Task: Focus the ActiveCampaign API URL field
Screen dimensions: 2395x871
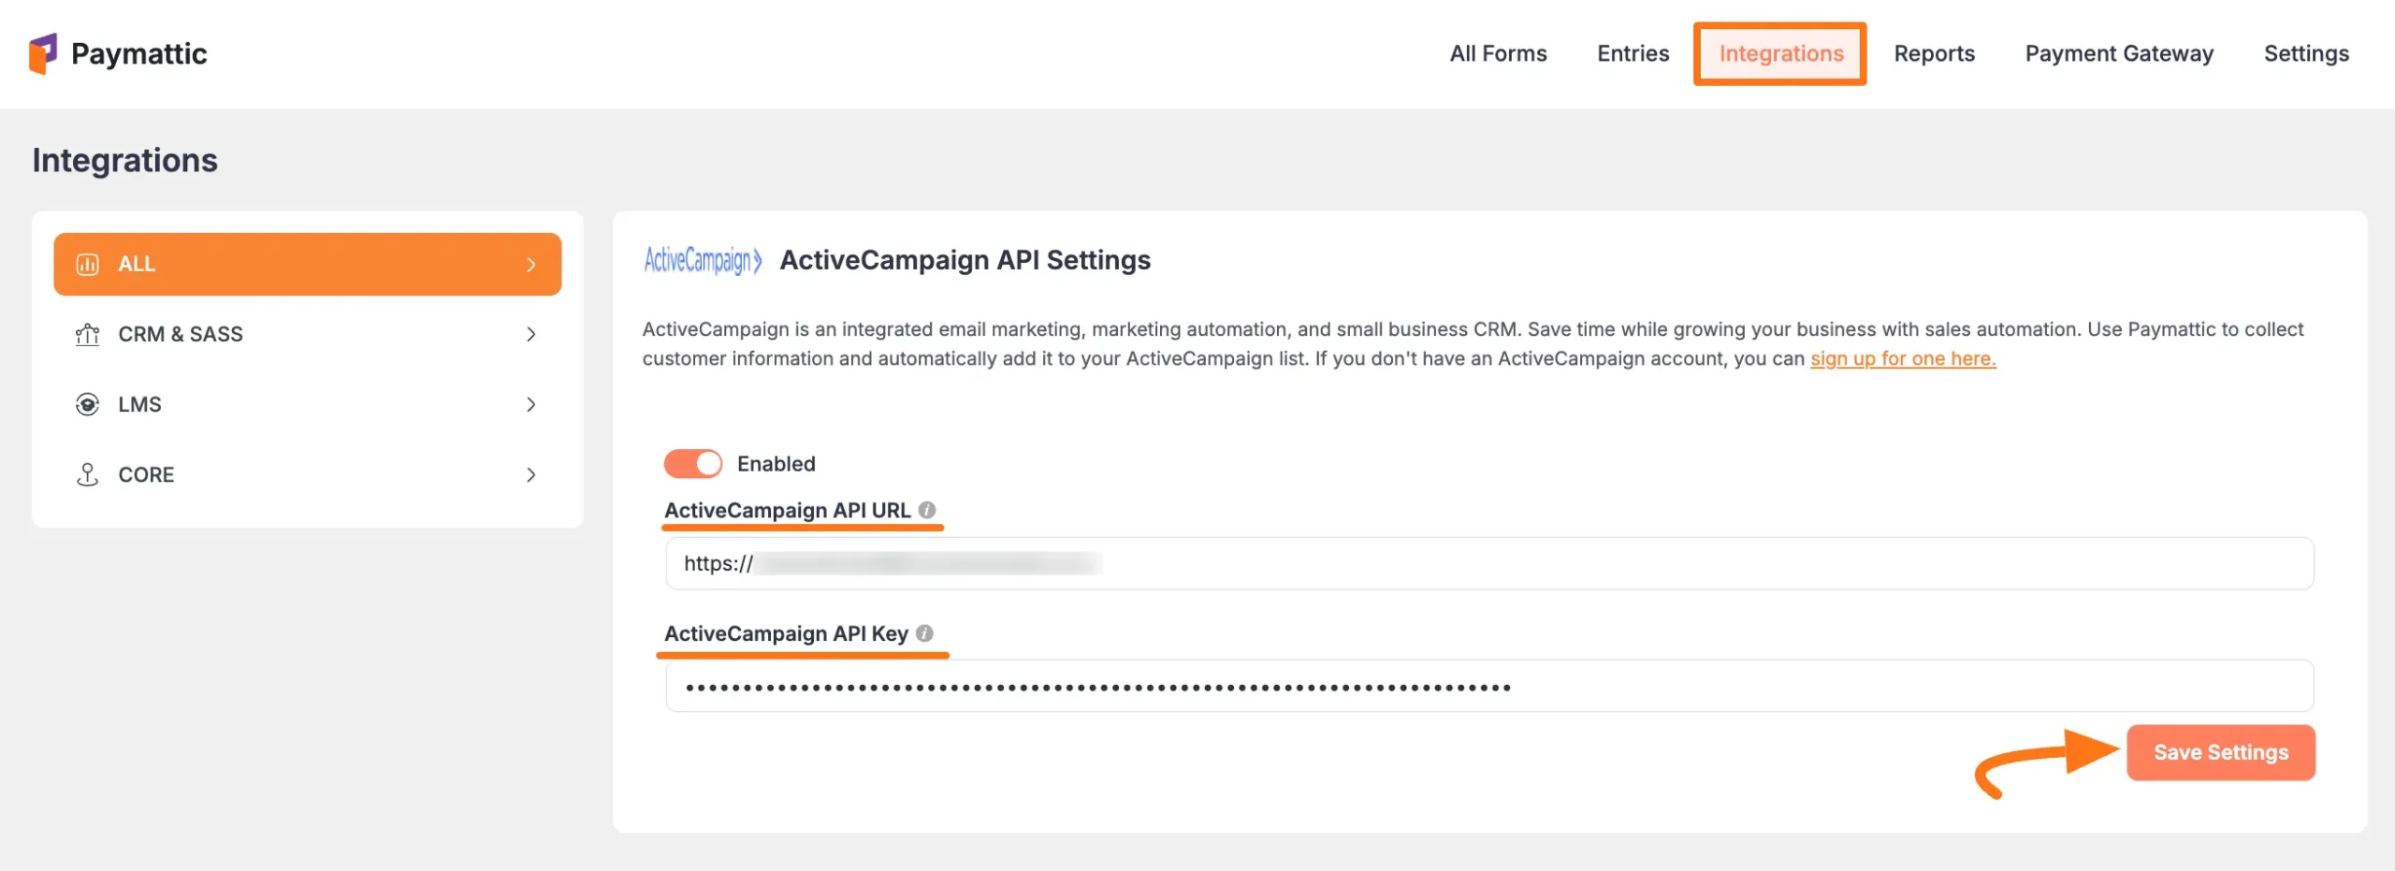Action: point(1488,563)
